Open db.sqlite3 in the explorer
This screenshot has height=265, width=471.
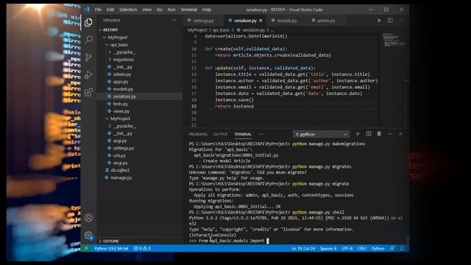pyautogui.click(x=120, y=170)
